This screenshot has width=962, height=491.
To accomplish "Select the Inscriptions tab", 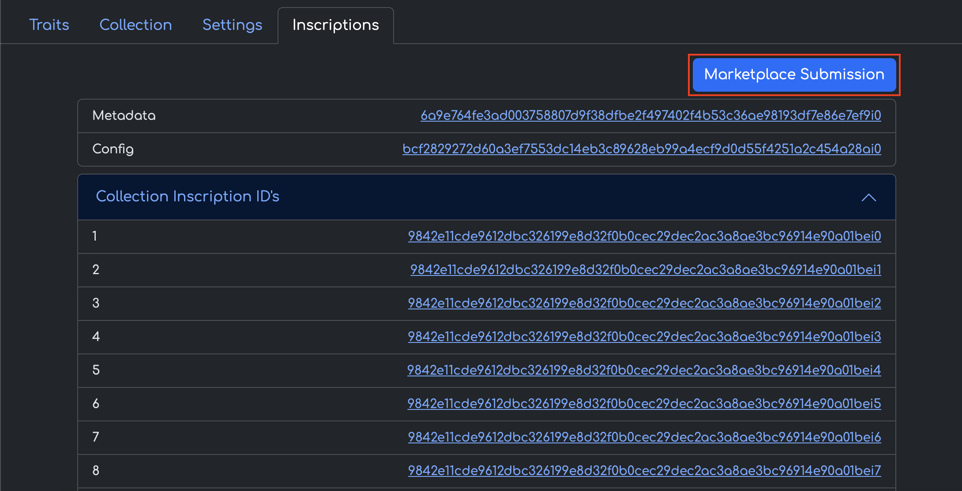I will coord(335,25).
